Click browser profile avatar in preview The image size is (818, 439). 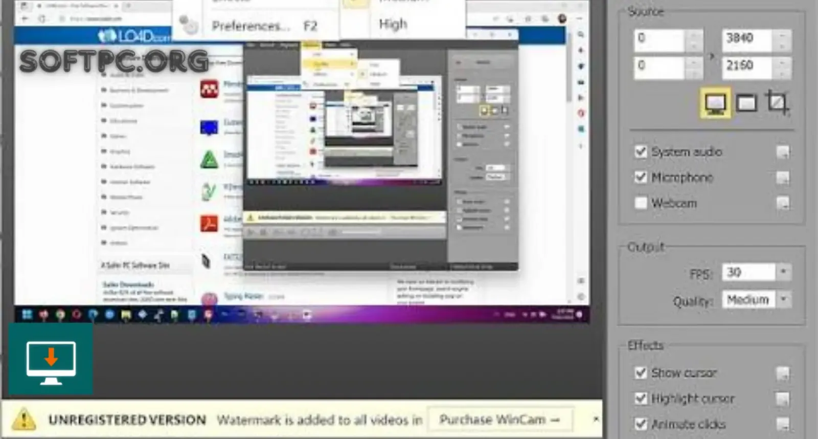coord(562,19)
